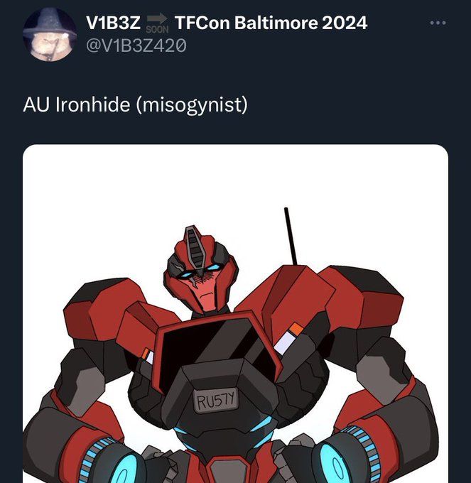Open V1B3Z's wizard hat profile avatar

[x=50, y=35]
